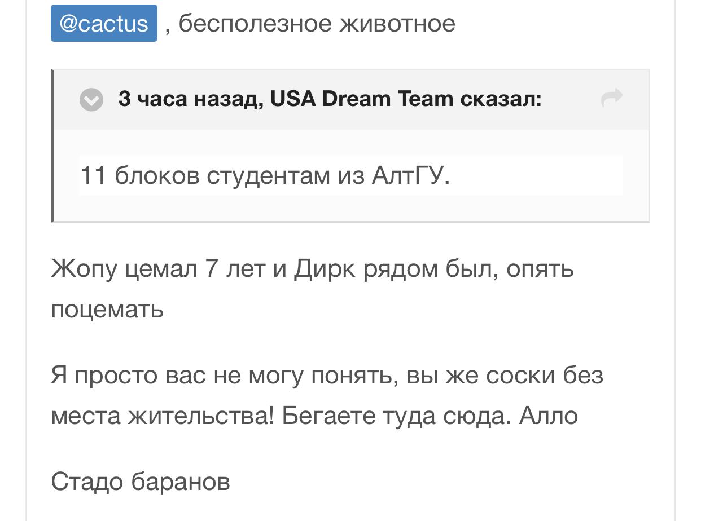Click the word "поцемать" in the post
The image size is (701, 521).
[x=107, y=309]
